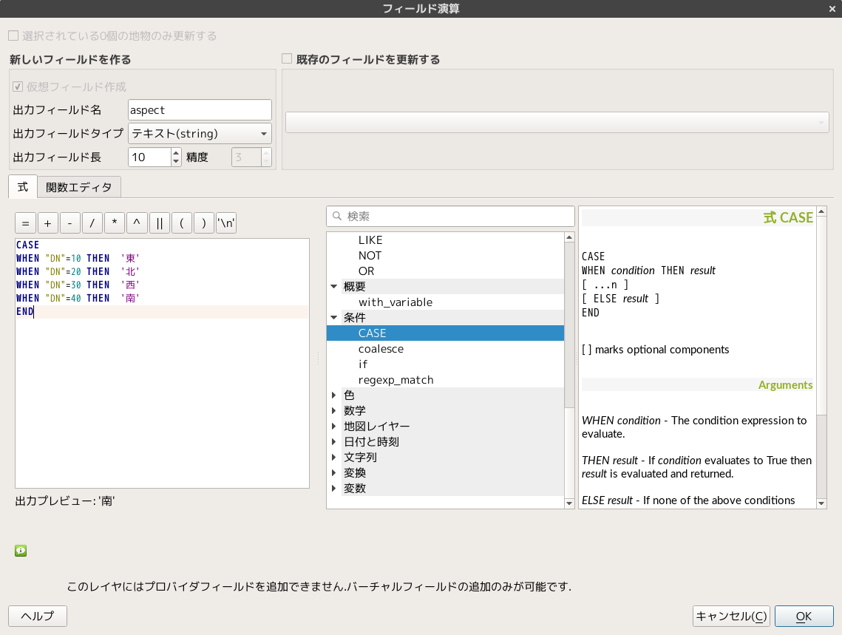
Task: Click the green info icon
Action: pyautogui.click(x=21, y=551)
